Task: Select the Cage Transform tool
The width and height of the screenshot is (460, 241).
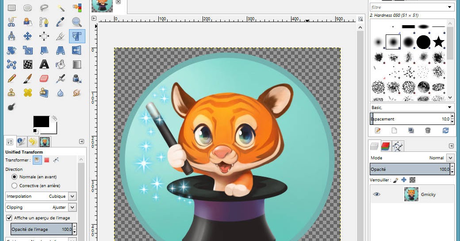Action: [x=11, y=64]
